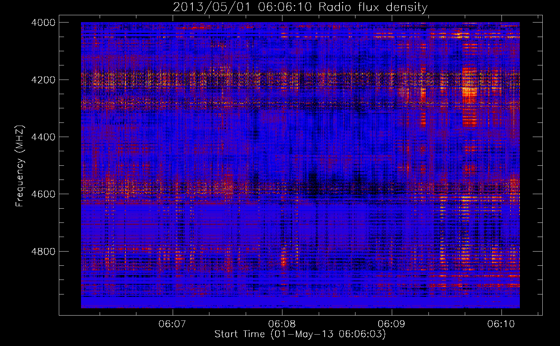Click the "Start Time (01-May-13 06:06:03)" axis title
560x346 pixels.
click(x=300, y=334)
